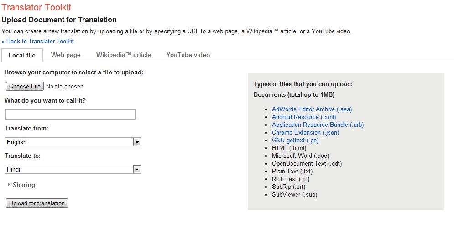Click the Microsoft Word (.doc) list item
The image size is (454, 229).
tap(300, 156)
